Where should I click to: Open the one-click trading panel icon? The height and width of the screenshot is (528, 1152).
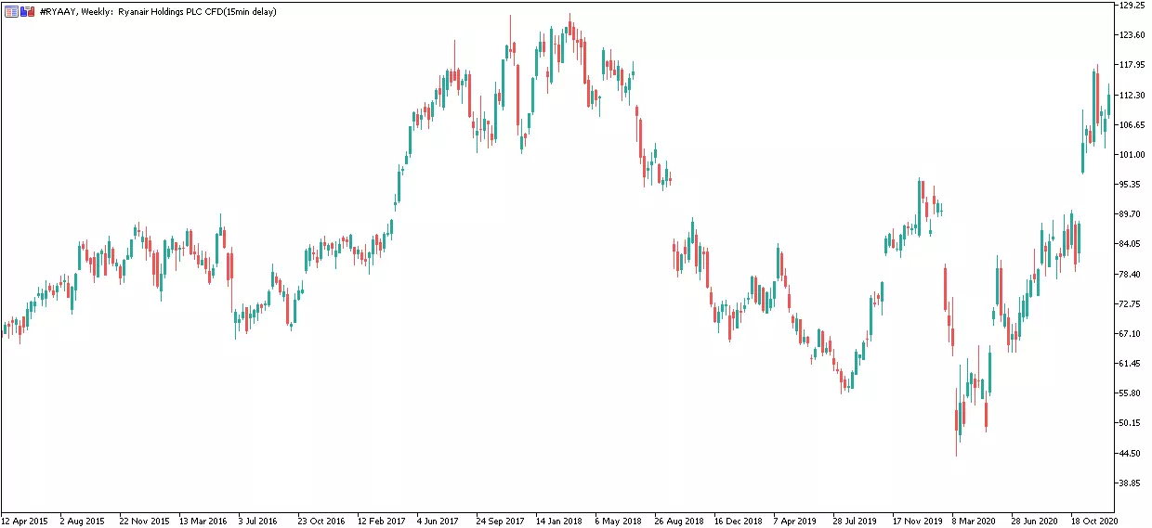click(11, 11)
